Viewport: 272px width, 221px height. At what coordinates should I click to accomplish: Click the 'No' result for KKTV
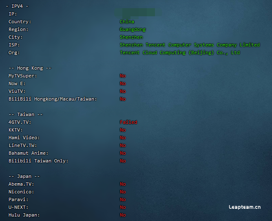pyautogui.click(x=123, y=130)
